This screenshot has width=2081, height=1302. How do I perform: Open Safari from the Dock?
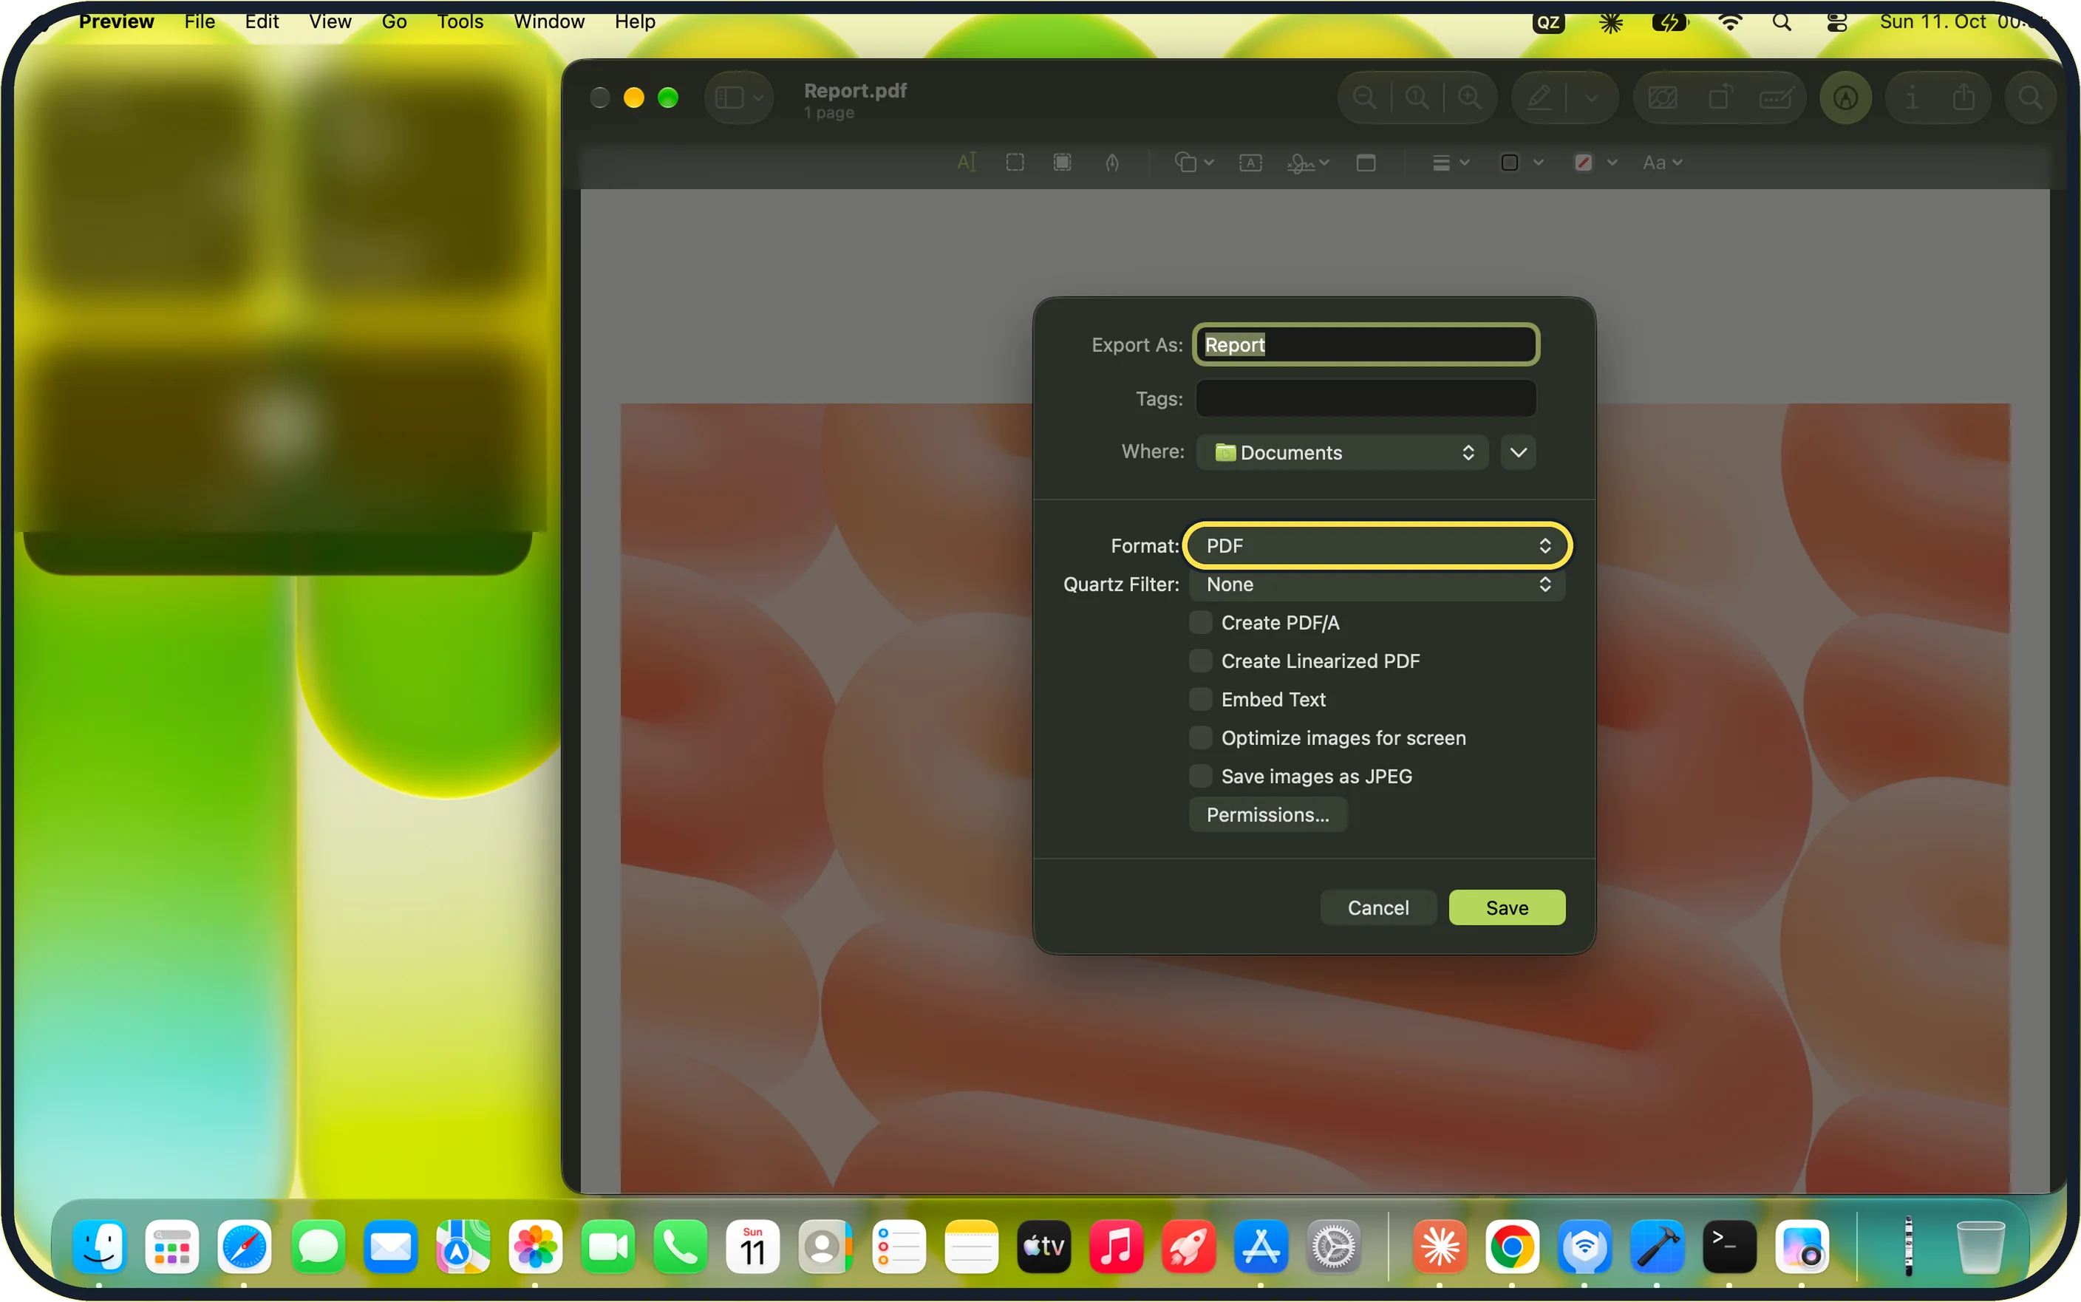click(x=244, y=1246)
